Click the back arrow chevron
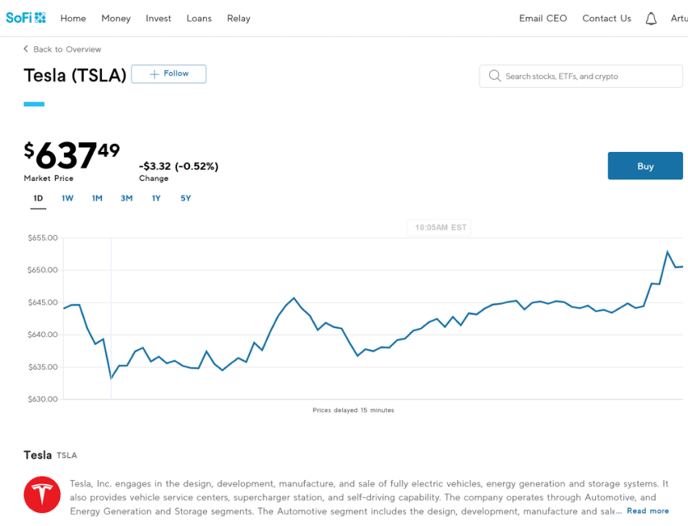The width and height of the screenshot is (688, 526). click(25, 48)
